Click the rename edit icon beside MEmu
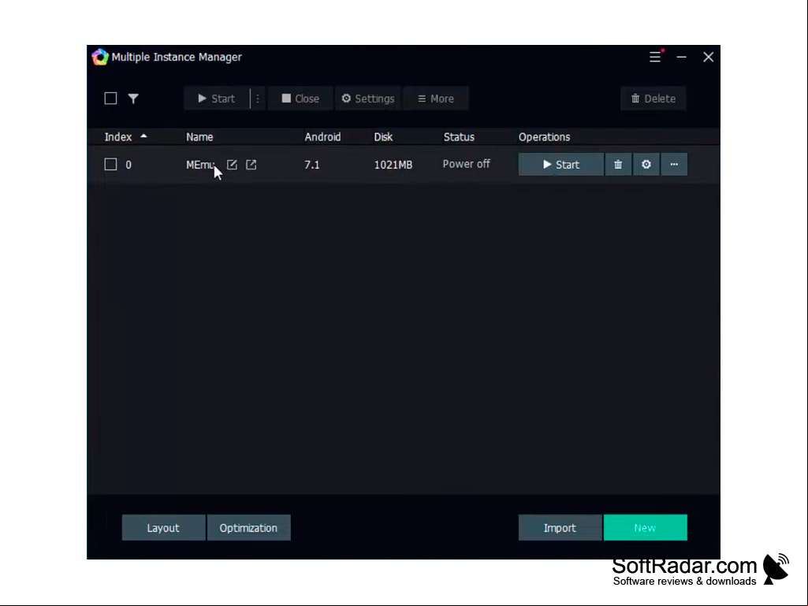The image size is (808, 606). pyautogui.click(x=232, y=165)
